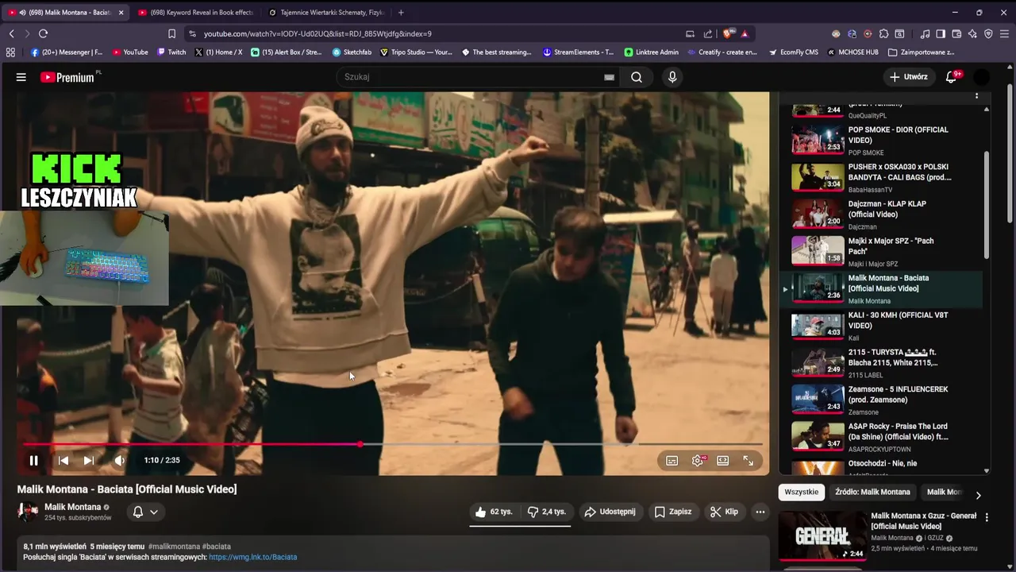Open the Utwórz create button
The image size is (1016, 572).
point(909,77)
